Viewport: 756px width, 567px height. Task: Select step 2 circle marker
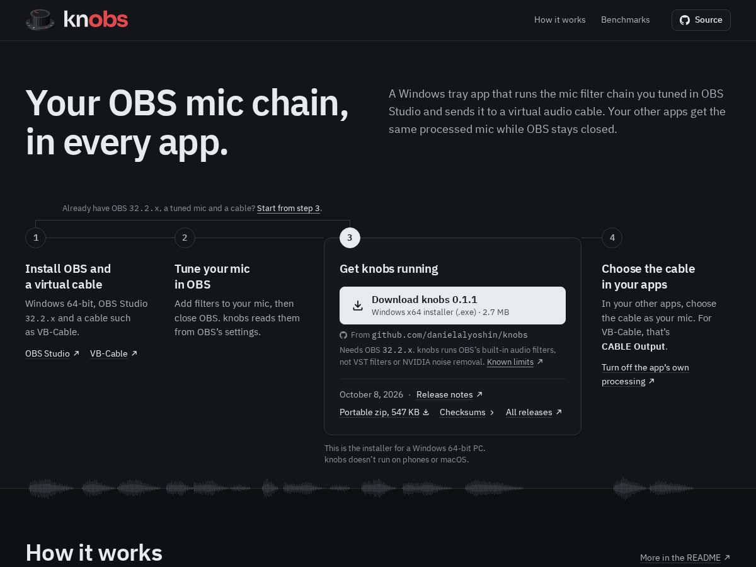pos(185,238)
